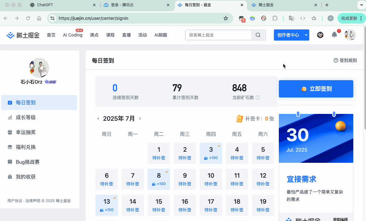Click July 3 signed +100 cell
The width and height of the screenshot is (366, 221).
click(x=211, y=153)
